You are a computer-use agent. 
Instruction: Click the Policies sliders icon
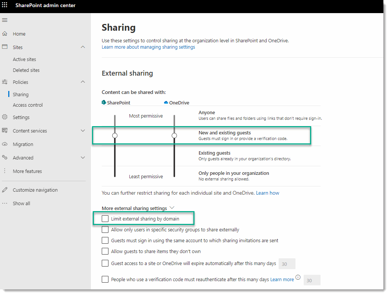[5, 82]
